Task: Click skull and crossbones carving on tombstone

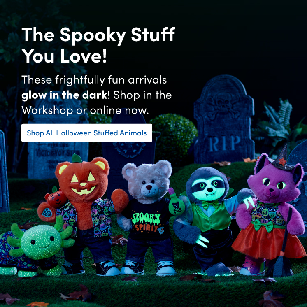Action: pos(223,105)
